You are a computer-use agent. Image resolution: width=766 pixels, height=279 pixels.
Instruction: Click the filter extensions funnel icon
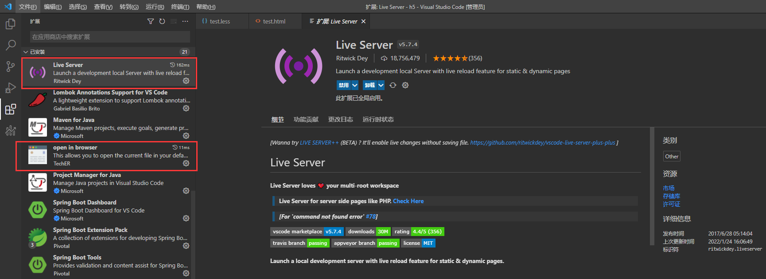151,21
